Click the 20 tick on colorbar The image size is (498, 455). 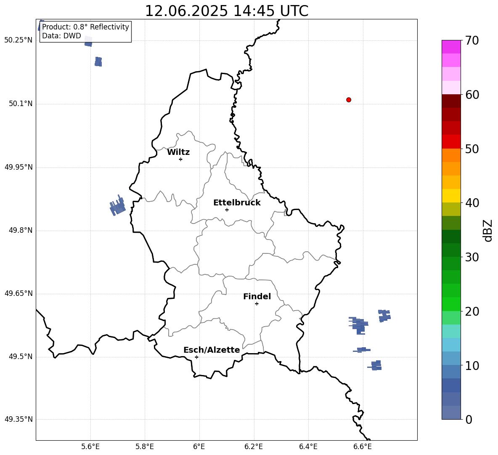[x=472, y=311]
